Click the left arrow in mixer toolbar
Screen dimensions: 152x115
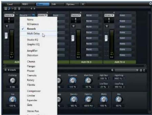pyautogui.click(x=31, y=9)
